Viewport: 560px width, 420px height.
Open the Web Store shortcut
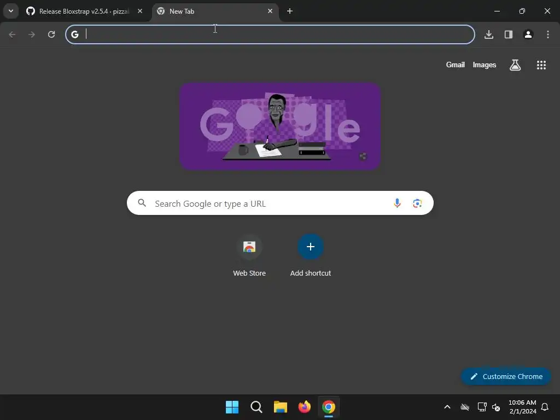click(x=249, y=256)
